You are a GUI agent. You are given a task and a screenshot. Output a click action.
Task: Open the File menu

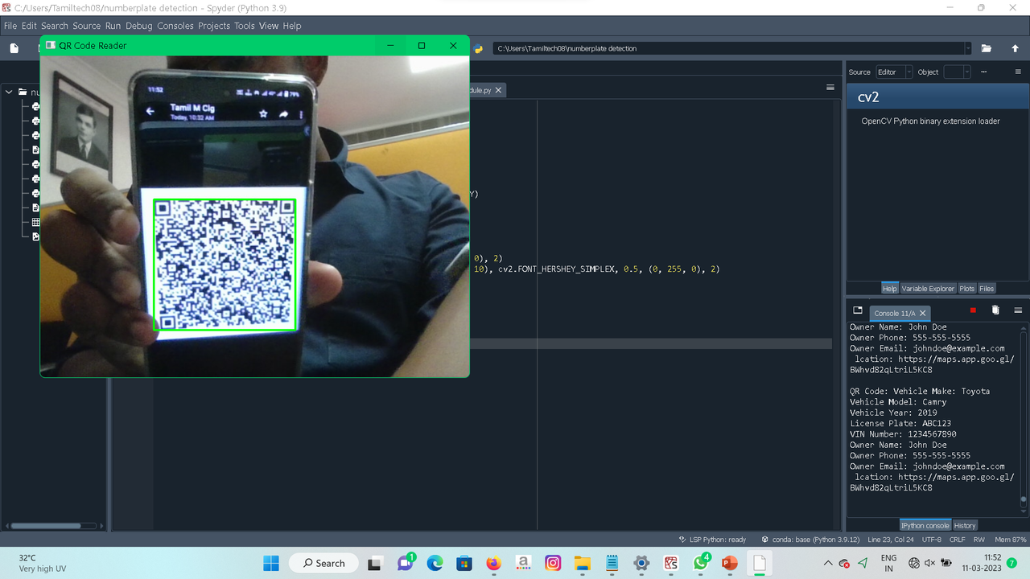[x=10, y=26]
